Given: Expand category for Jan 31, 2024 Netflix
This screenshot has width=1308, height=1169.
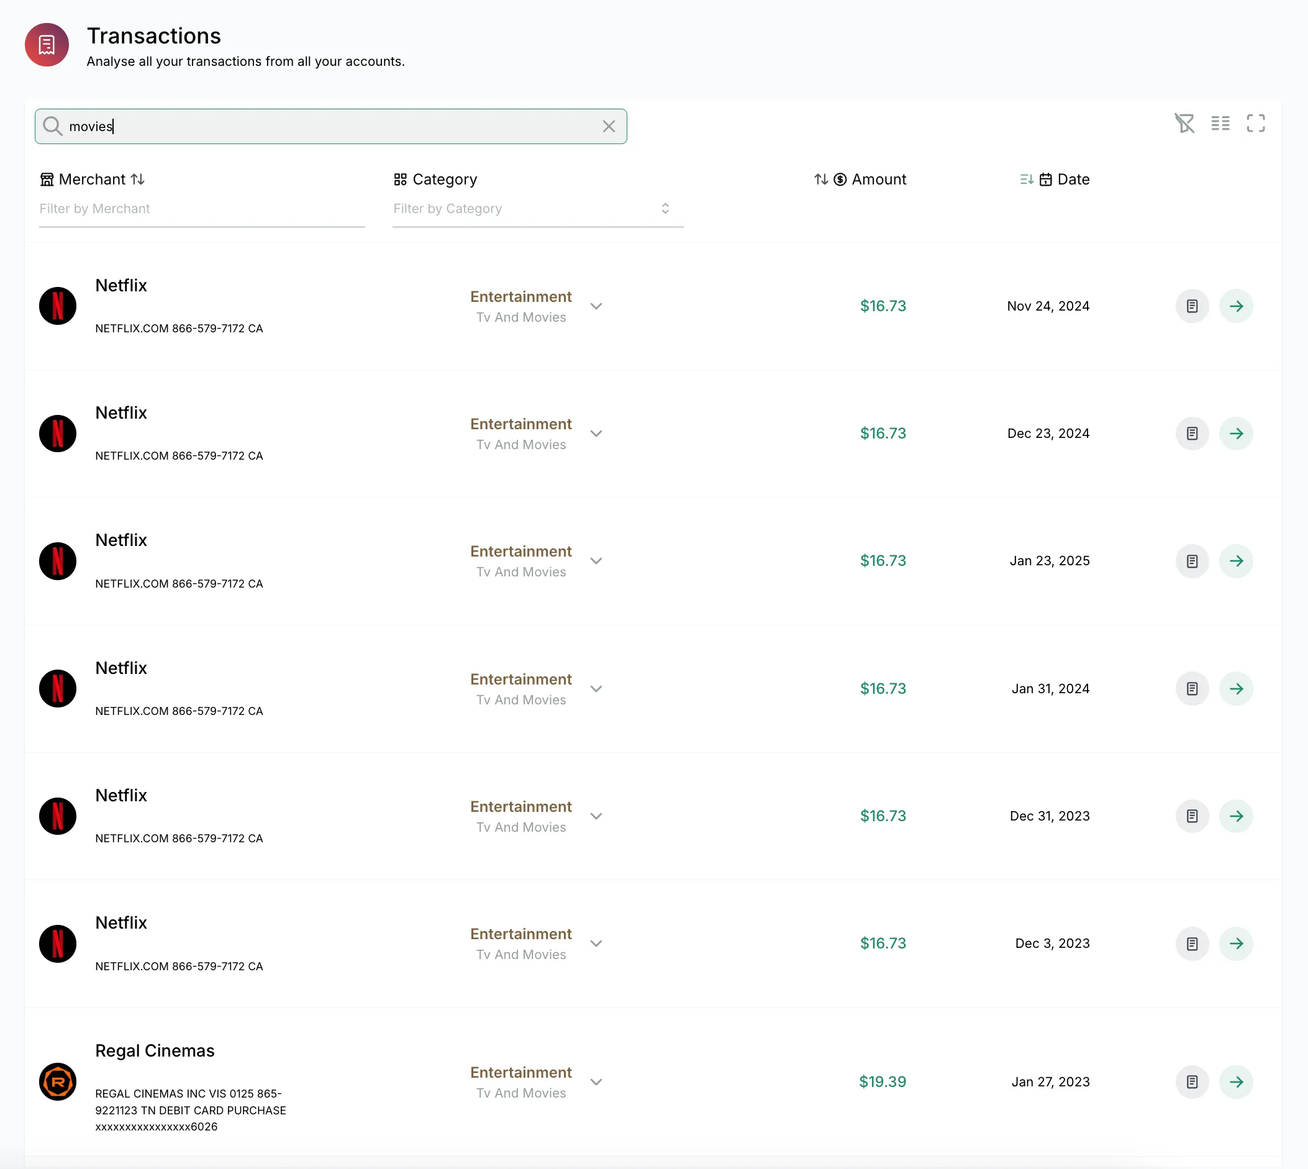Looking at the screenshot, I should [x=596, y=689].
